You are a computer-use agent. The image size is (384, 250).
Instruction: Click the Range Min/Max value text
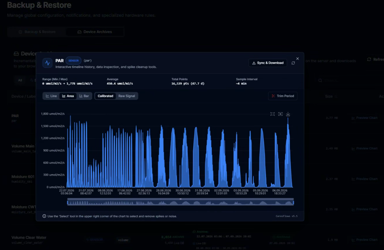tap(67, 84)
